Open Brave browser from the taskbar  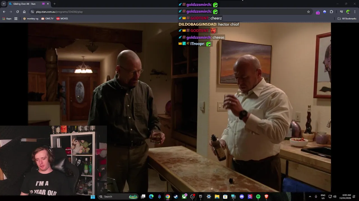tap(266, 197)
